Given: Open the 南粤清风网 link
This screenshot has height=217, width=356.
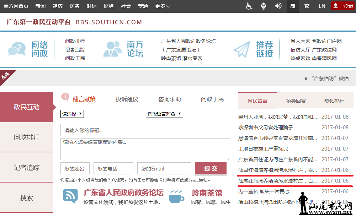Looking at the screenshot, I should (x=324, y=58).
